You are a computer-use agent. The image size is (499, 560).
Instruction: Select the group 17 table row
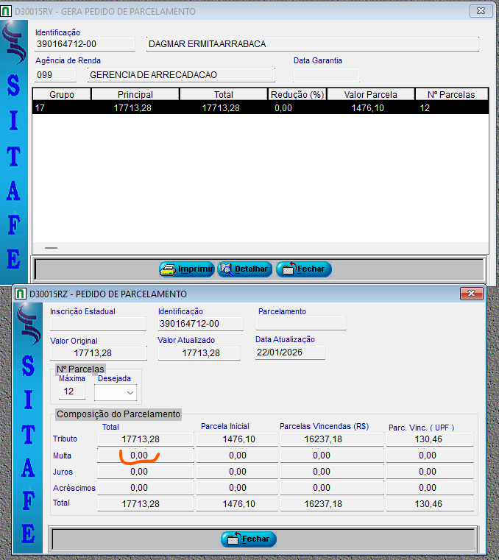[x=260, y=107]
